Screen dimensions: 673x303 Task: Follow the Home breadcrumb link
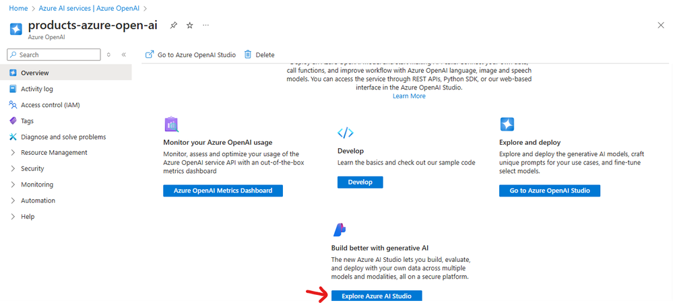18,7
